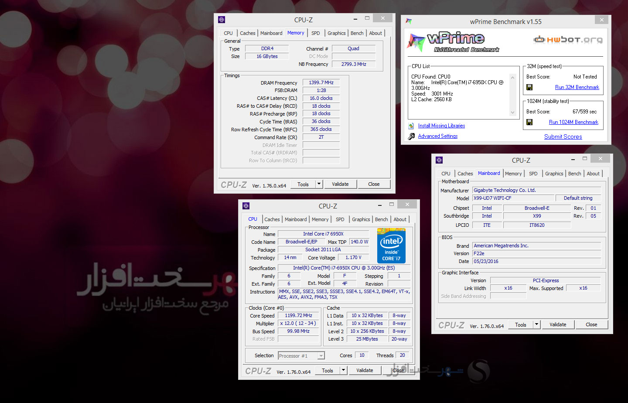
Task: Click the Run 1024M Benchmark link
Action: (x=573, y=122)
